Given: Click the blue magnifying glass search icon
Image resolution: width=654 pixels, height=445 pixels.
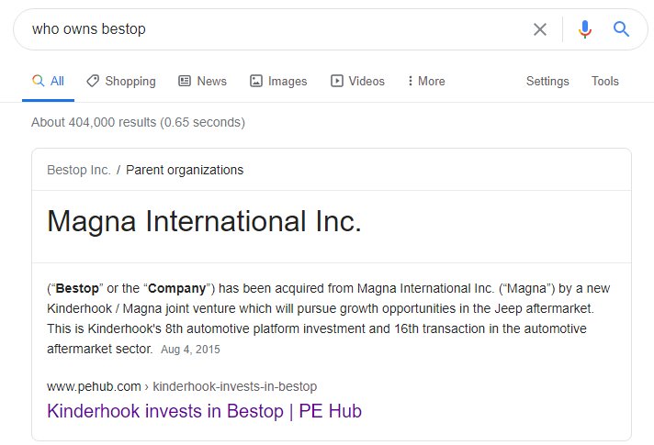Looking at the screenshot, I should (x=621, y=29).
